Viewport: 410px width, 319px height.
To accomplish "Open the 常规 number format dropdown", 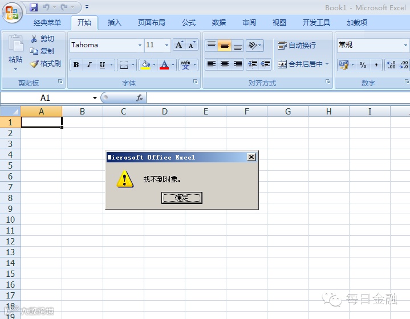I will click(x=405, y=45).
